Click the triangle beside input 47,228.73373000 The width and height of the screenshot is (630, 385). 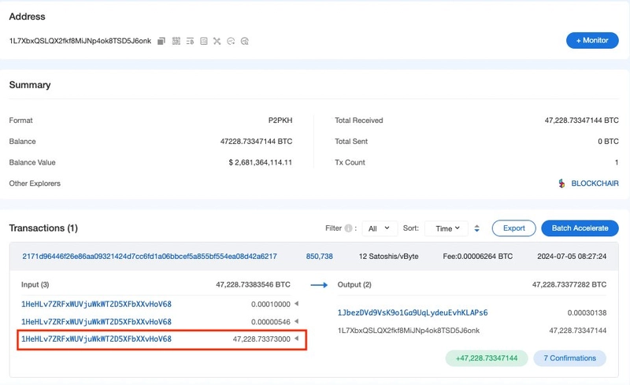297,339
